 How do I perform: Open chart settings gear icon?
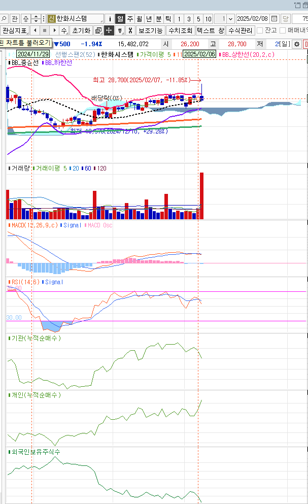(x=297, y=44)
